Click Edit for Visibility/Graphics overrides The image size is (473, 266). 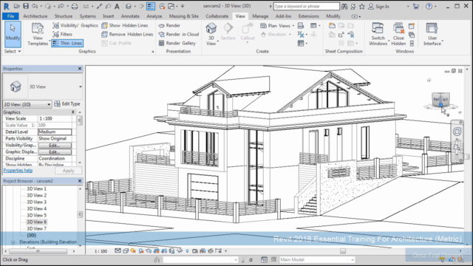click(55, 146)
